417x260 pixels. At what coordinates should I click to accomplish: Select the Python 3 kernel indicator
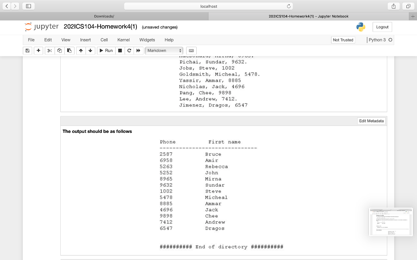pyautogui.click(x=377, y=40)
